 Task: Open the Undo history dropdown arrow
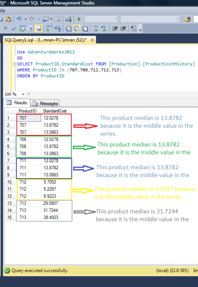coord(26,19)
